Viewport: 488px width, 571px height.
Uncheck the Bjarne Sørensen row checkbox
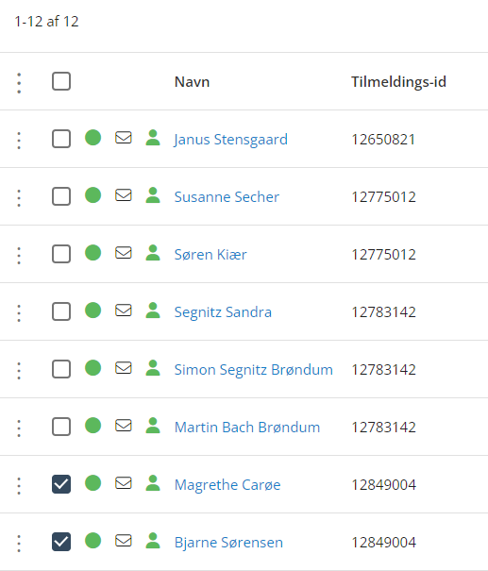pos(61,542)
